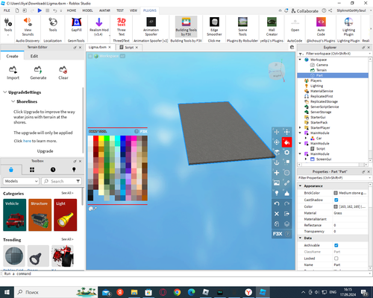Image resolution: width=373 pixels, height=298 pixels.
Task: Open the AVATAR ribbon tab
Action: click(x=104, y=10)
